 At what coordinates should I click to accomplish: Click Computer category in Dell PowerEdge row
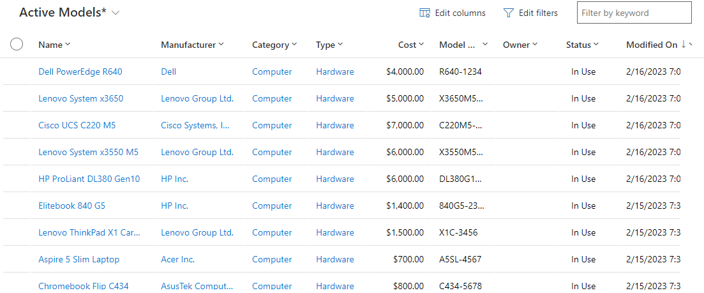pyautogui.click(x=272, y=71)
